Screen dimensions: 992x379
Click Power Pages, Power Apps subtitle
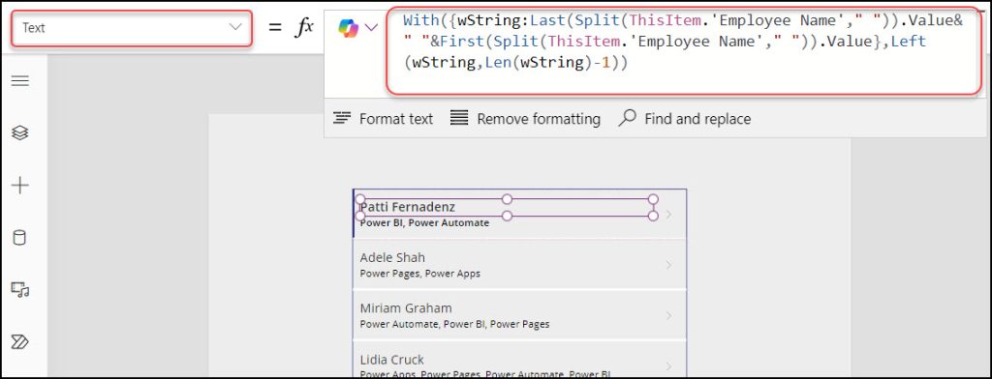click(420, 274)
